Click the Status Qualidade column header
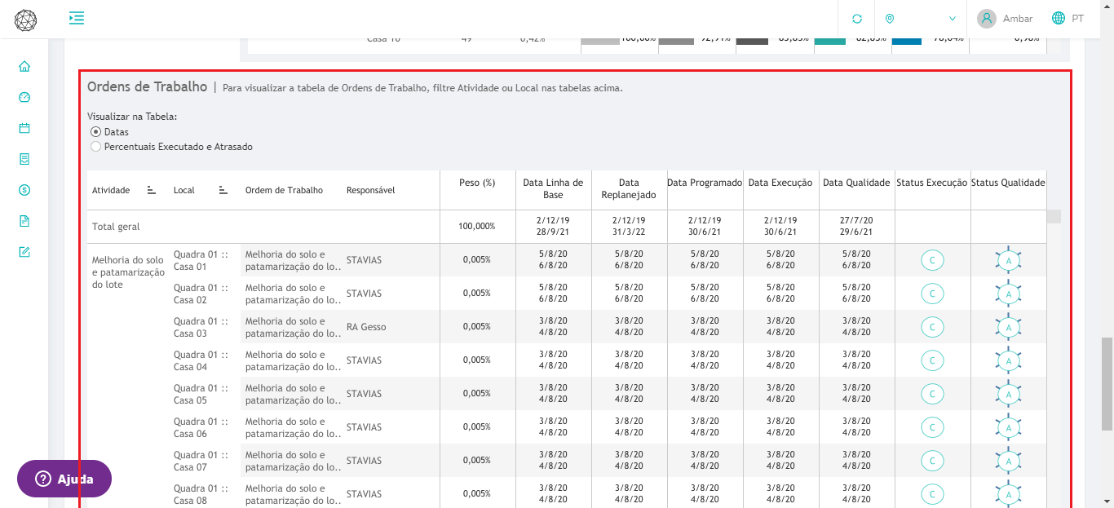 [x=1008, y=183]
